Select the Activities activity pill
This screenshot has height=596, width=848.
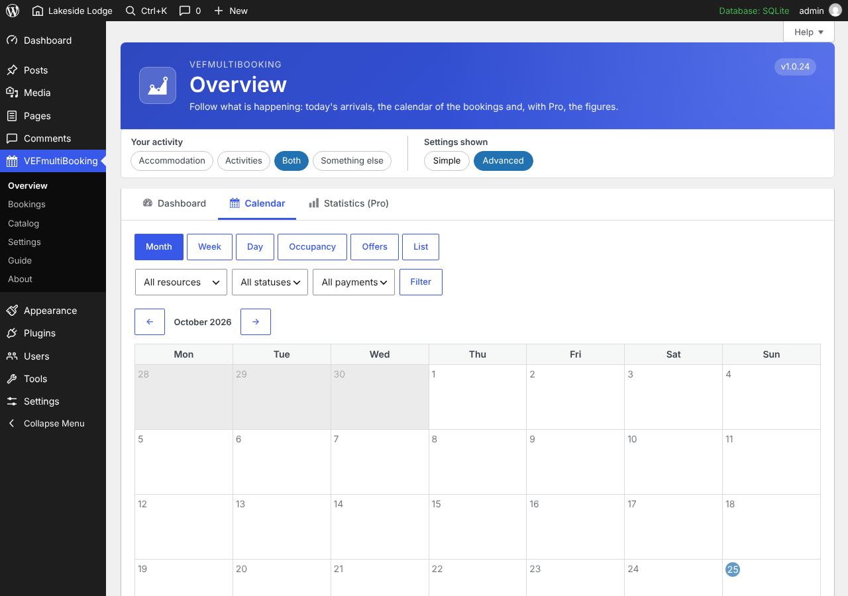pos(244,161)
